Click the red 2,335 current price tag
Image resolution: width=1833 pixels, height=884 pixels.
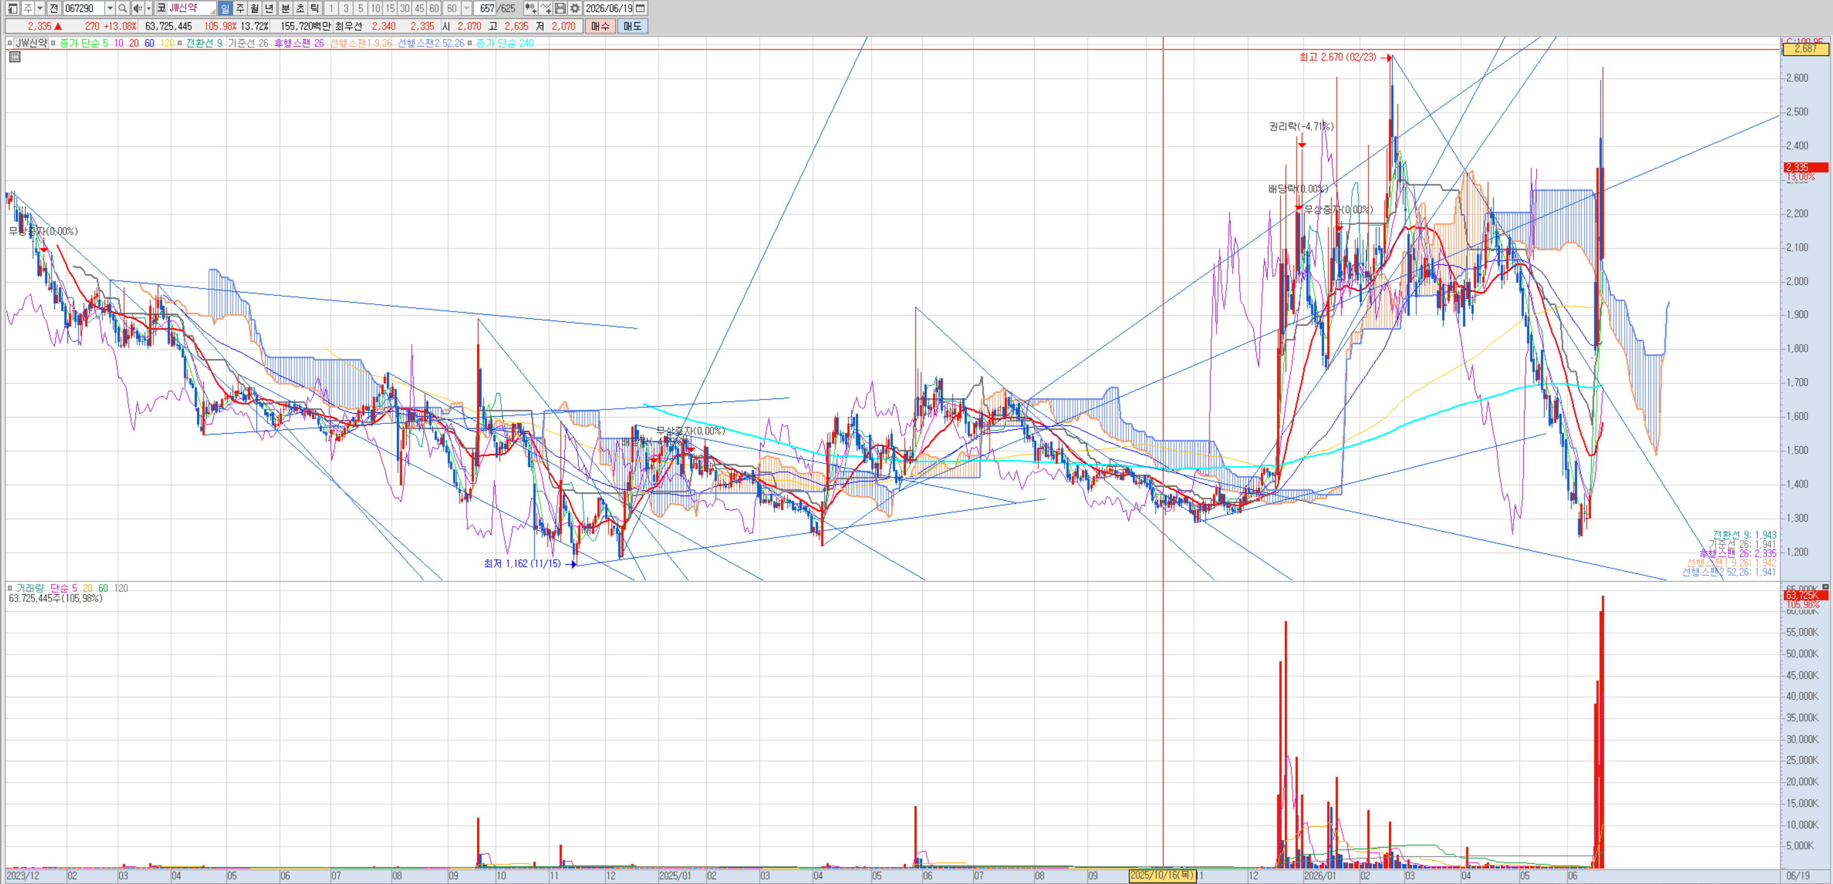click(x=1805, y=167)
